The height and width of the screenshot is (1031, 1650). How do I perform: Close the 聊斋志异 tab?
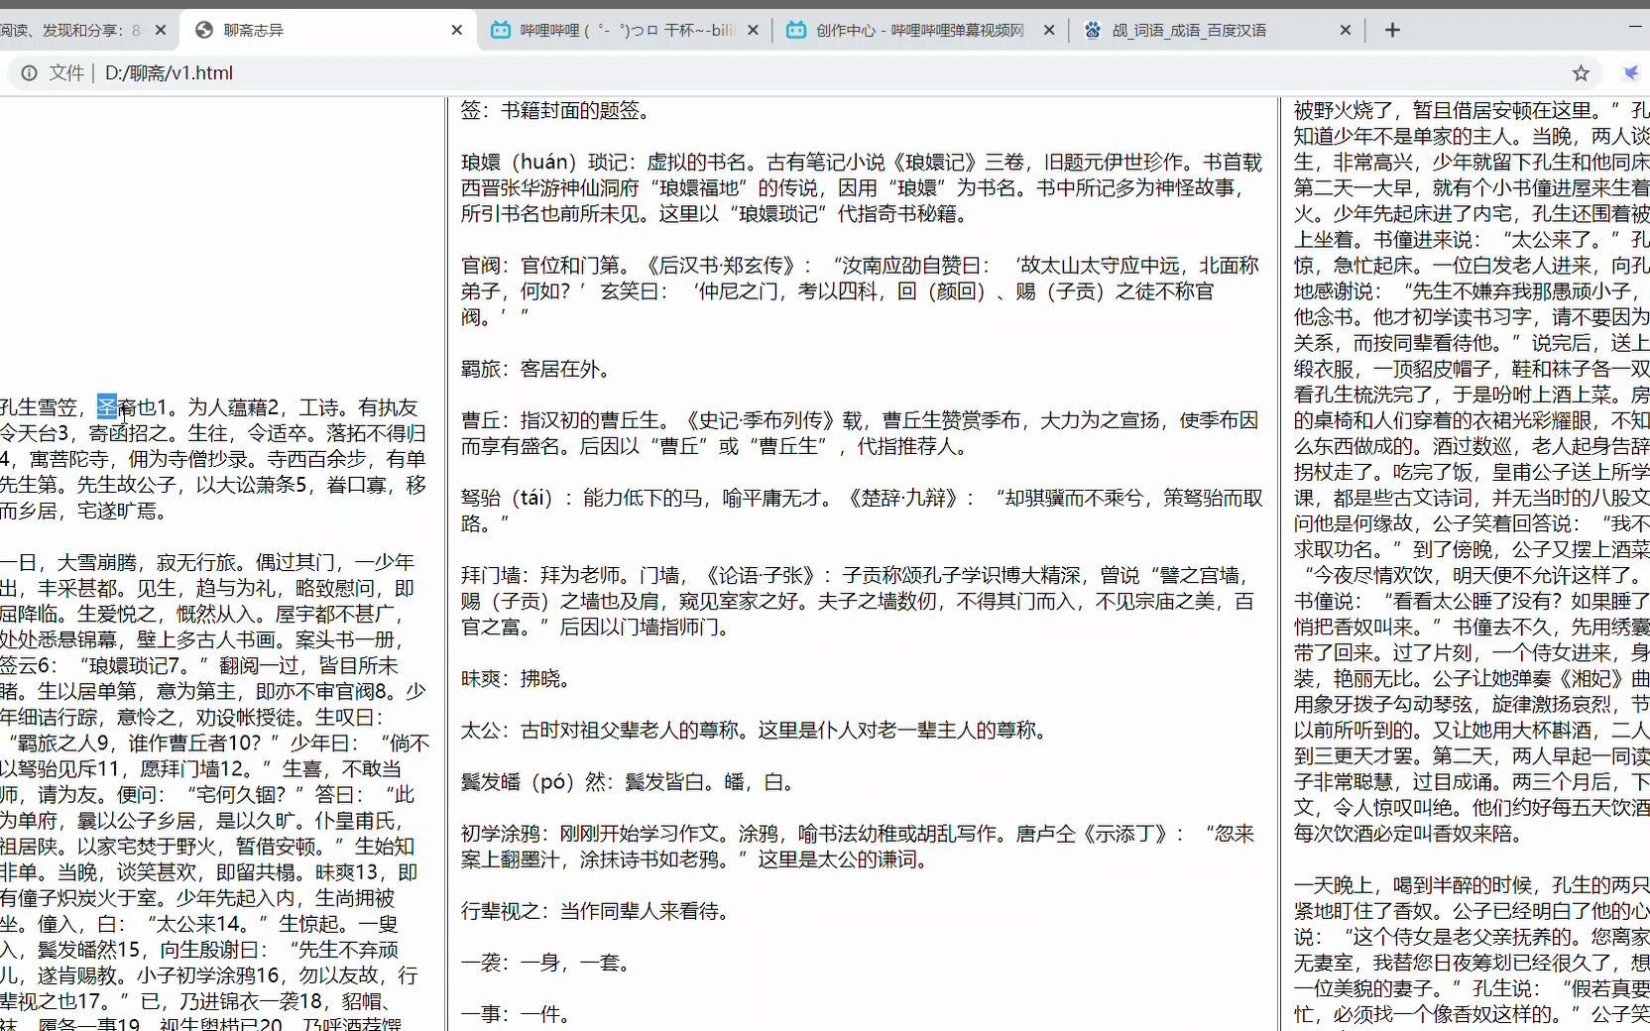(456, 31)
